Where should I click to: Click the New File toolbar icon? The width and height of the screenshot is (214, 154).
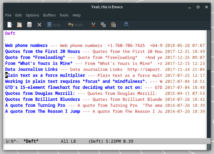(10, 25)
